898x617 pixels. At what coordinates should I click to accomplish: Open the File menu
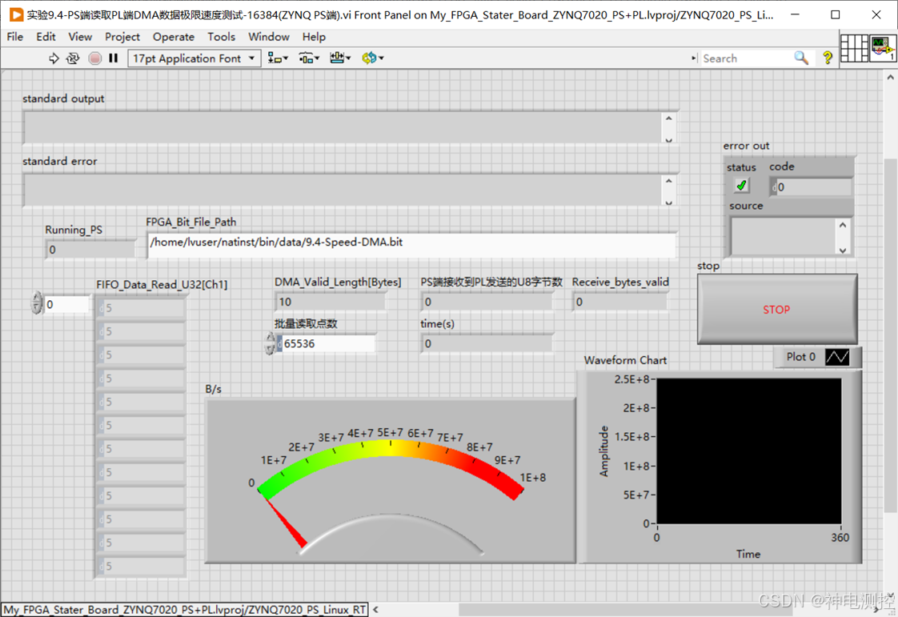15,37
